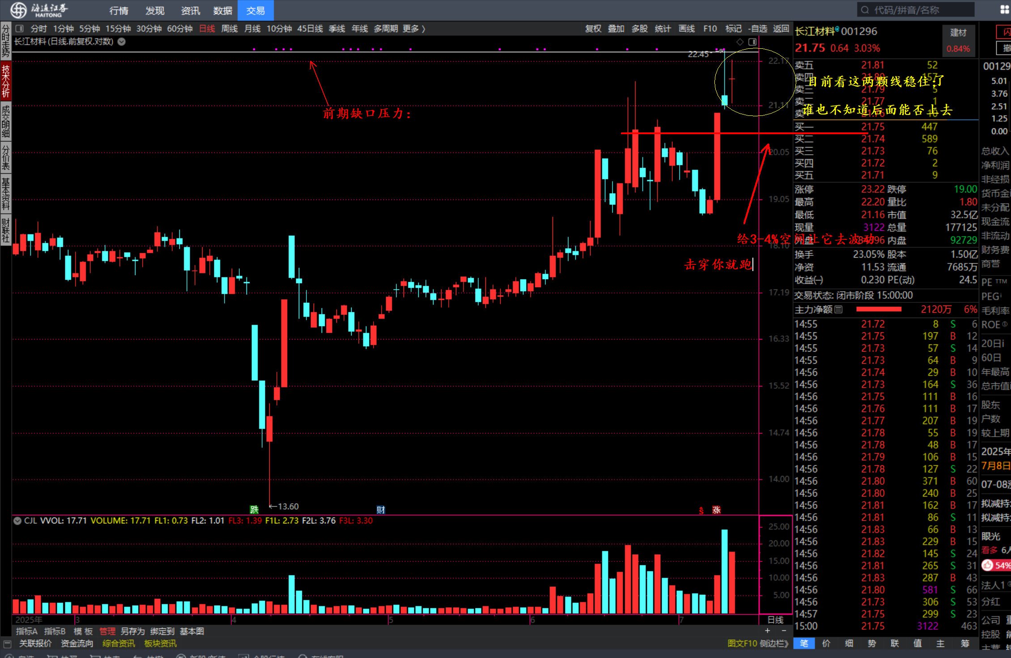Image resolution: width=1011 pixels, height=658 pixels.
Task: Open the 图文F10 link
Action: click(x=742, y=643)
